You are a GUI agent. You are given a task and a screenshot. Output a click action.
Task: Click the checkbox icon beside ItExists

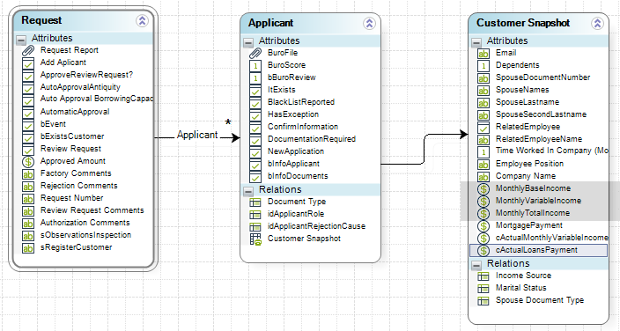pyautogui.click(x=255, y=90)
